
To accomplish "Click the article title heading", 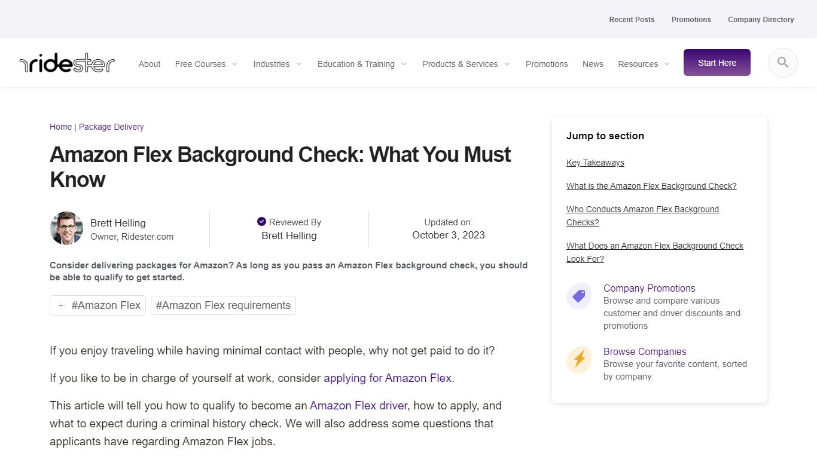I will tap(280, 167).
